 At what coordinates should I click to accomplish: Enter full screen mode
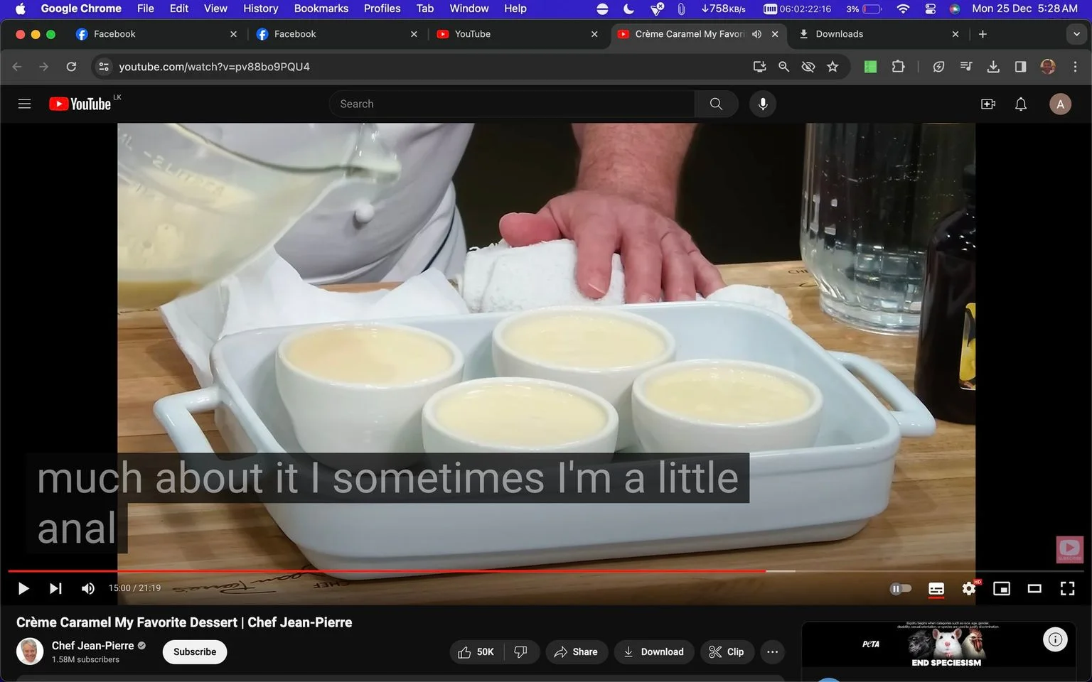(1067, 588)
